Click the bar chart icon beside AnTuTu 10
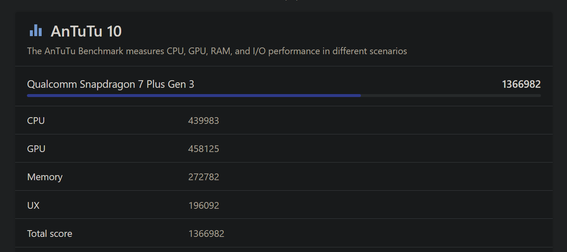The height and width of the screenshot is (252, 567). pos(36,30)
